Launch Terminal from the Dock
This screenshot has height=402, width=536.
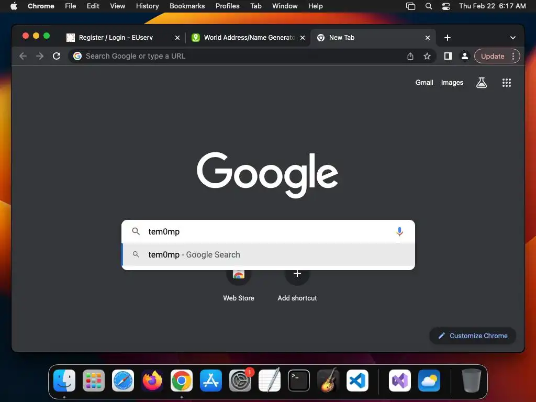click(x=299, y=381)
